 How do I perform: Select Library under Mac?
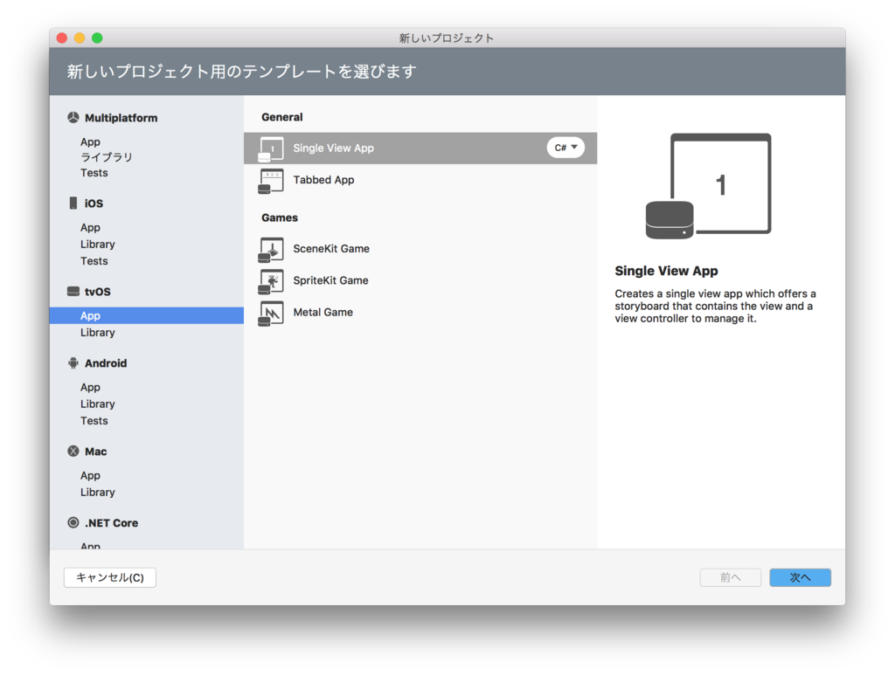tap(98, 493)
